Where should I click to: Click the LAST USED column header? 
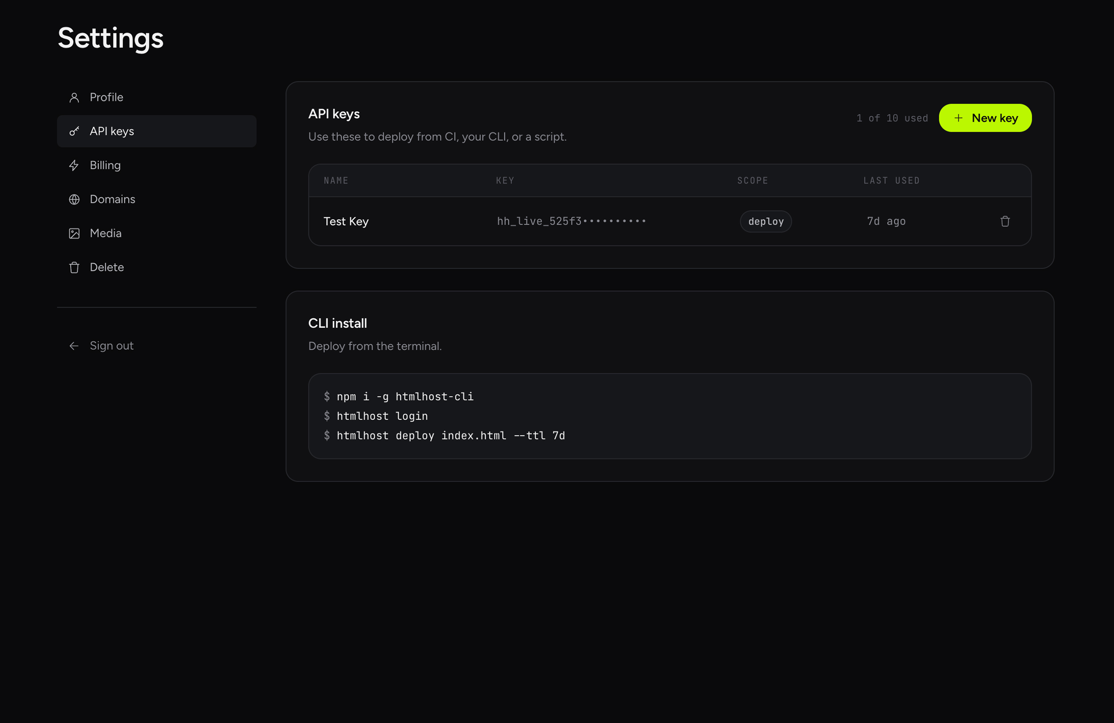click(891, 180)
